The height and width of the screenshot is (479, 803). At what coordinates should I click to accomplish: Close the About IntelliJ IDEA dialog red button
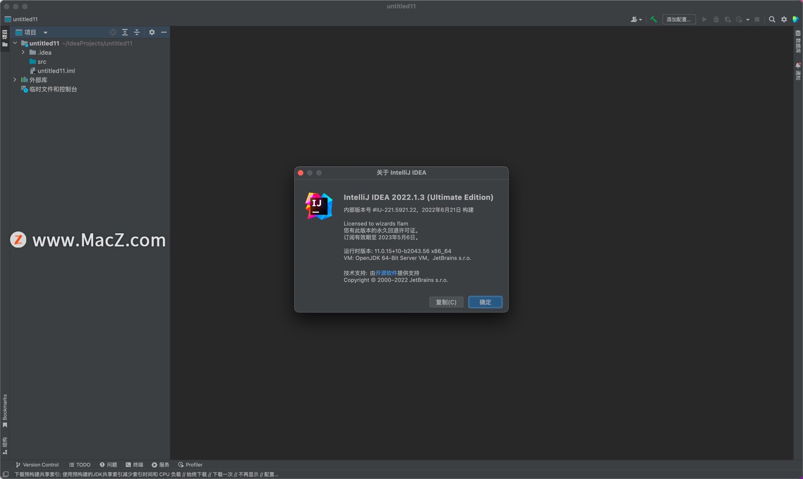click(301, 173)
